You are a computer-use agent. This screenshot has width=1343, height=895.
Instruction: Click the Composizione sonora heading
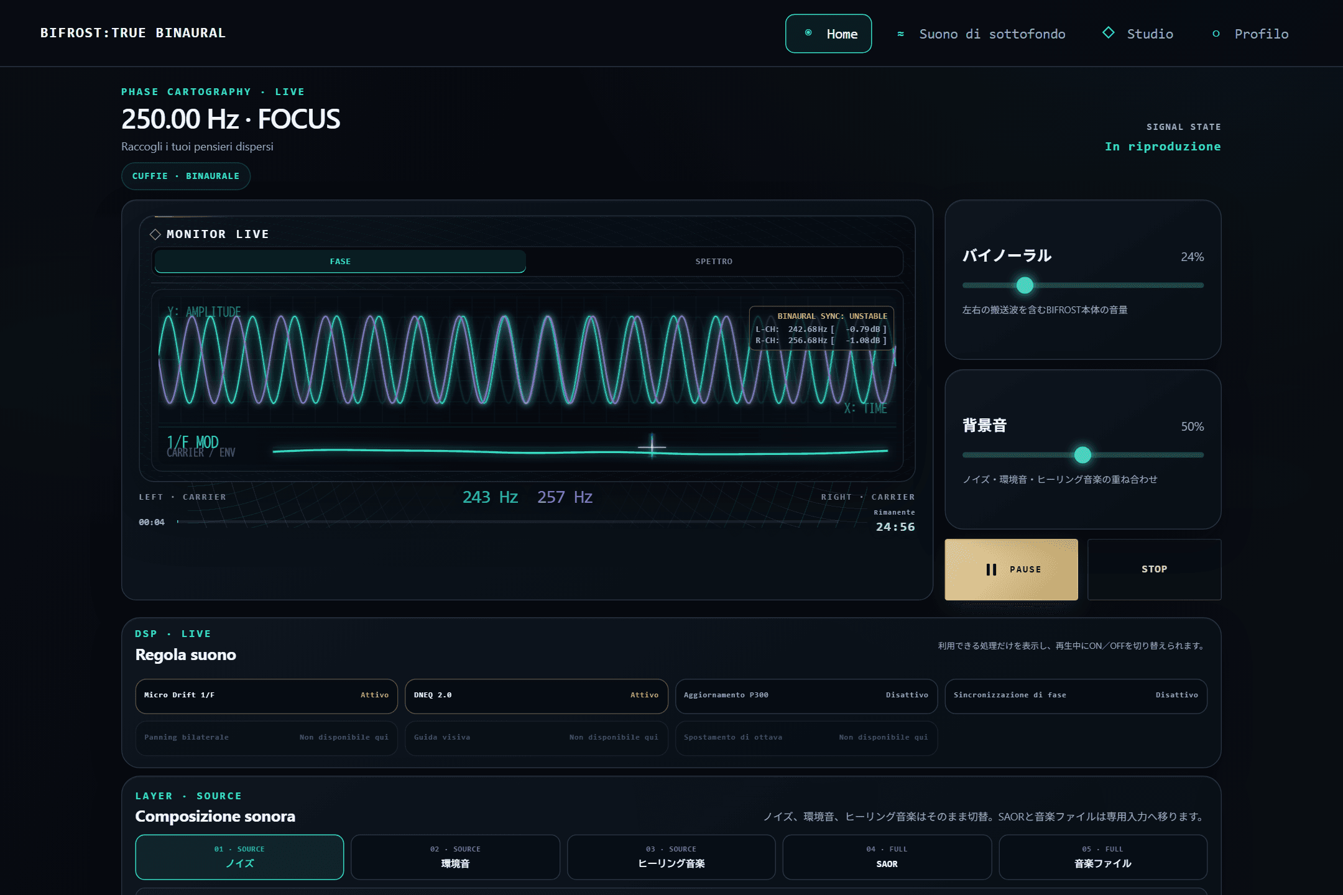tap(215, 817)
